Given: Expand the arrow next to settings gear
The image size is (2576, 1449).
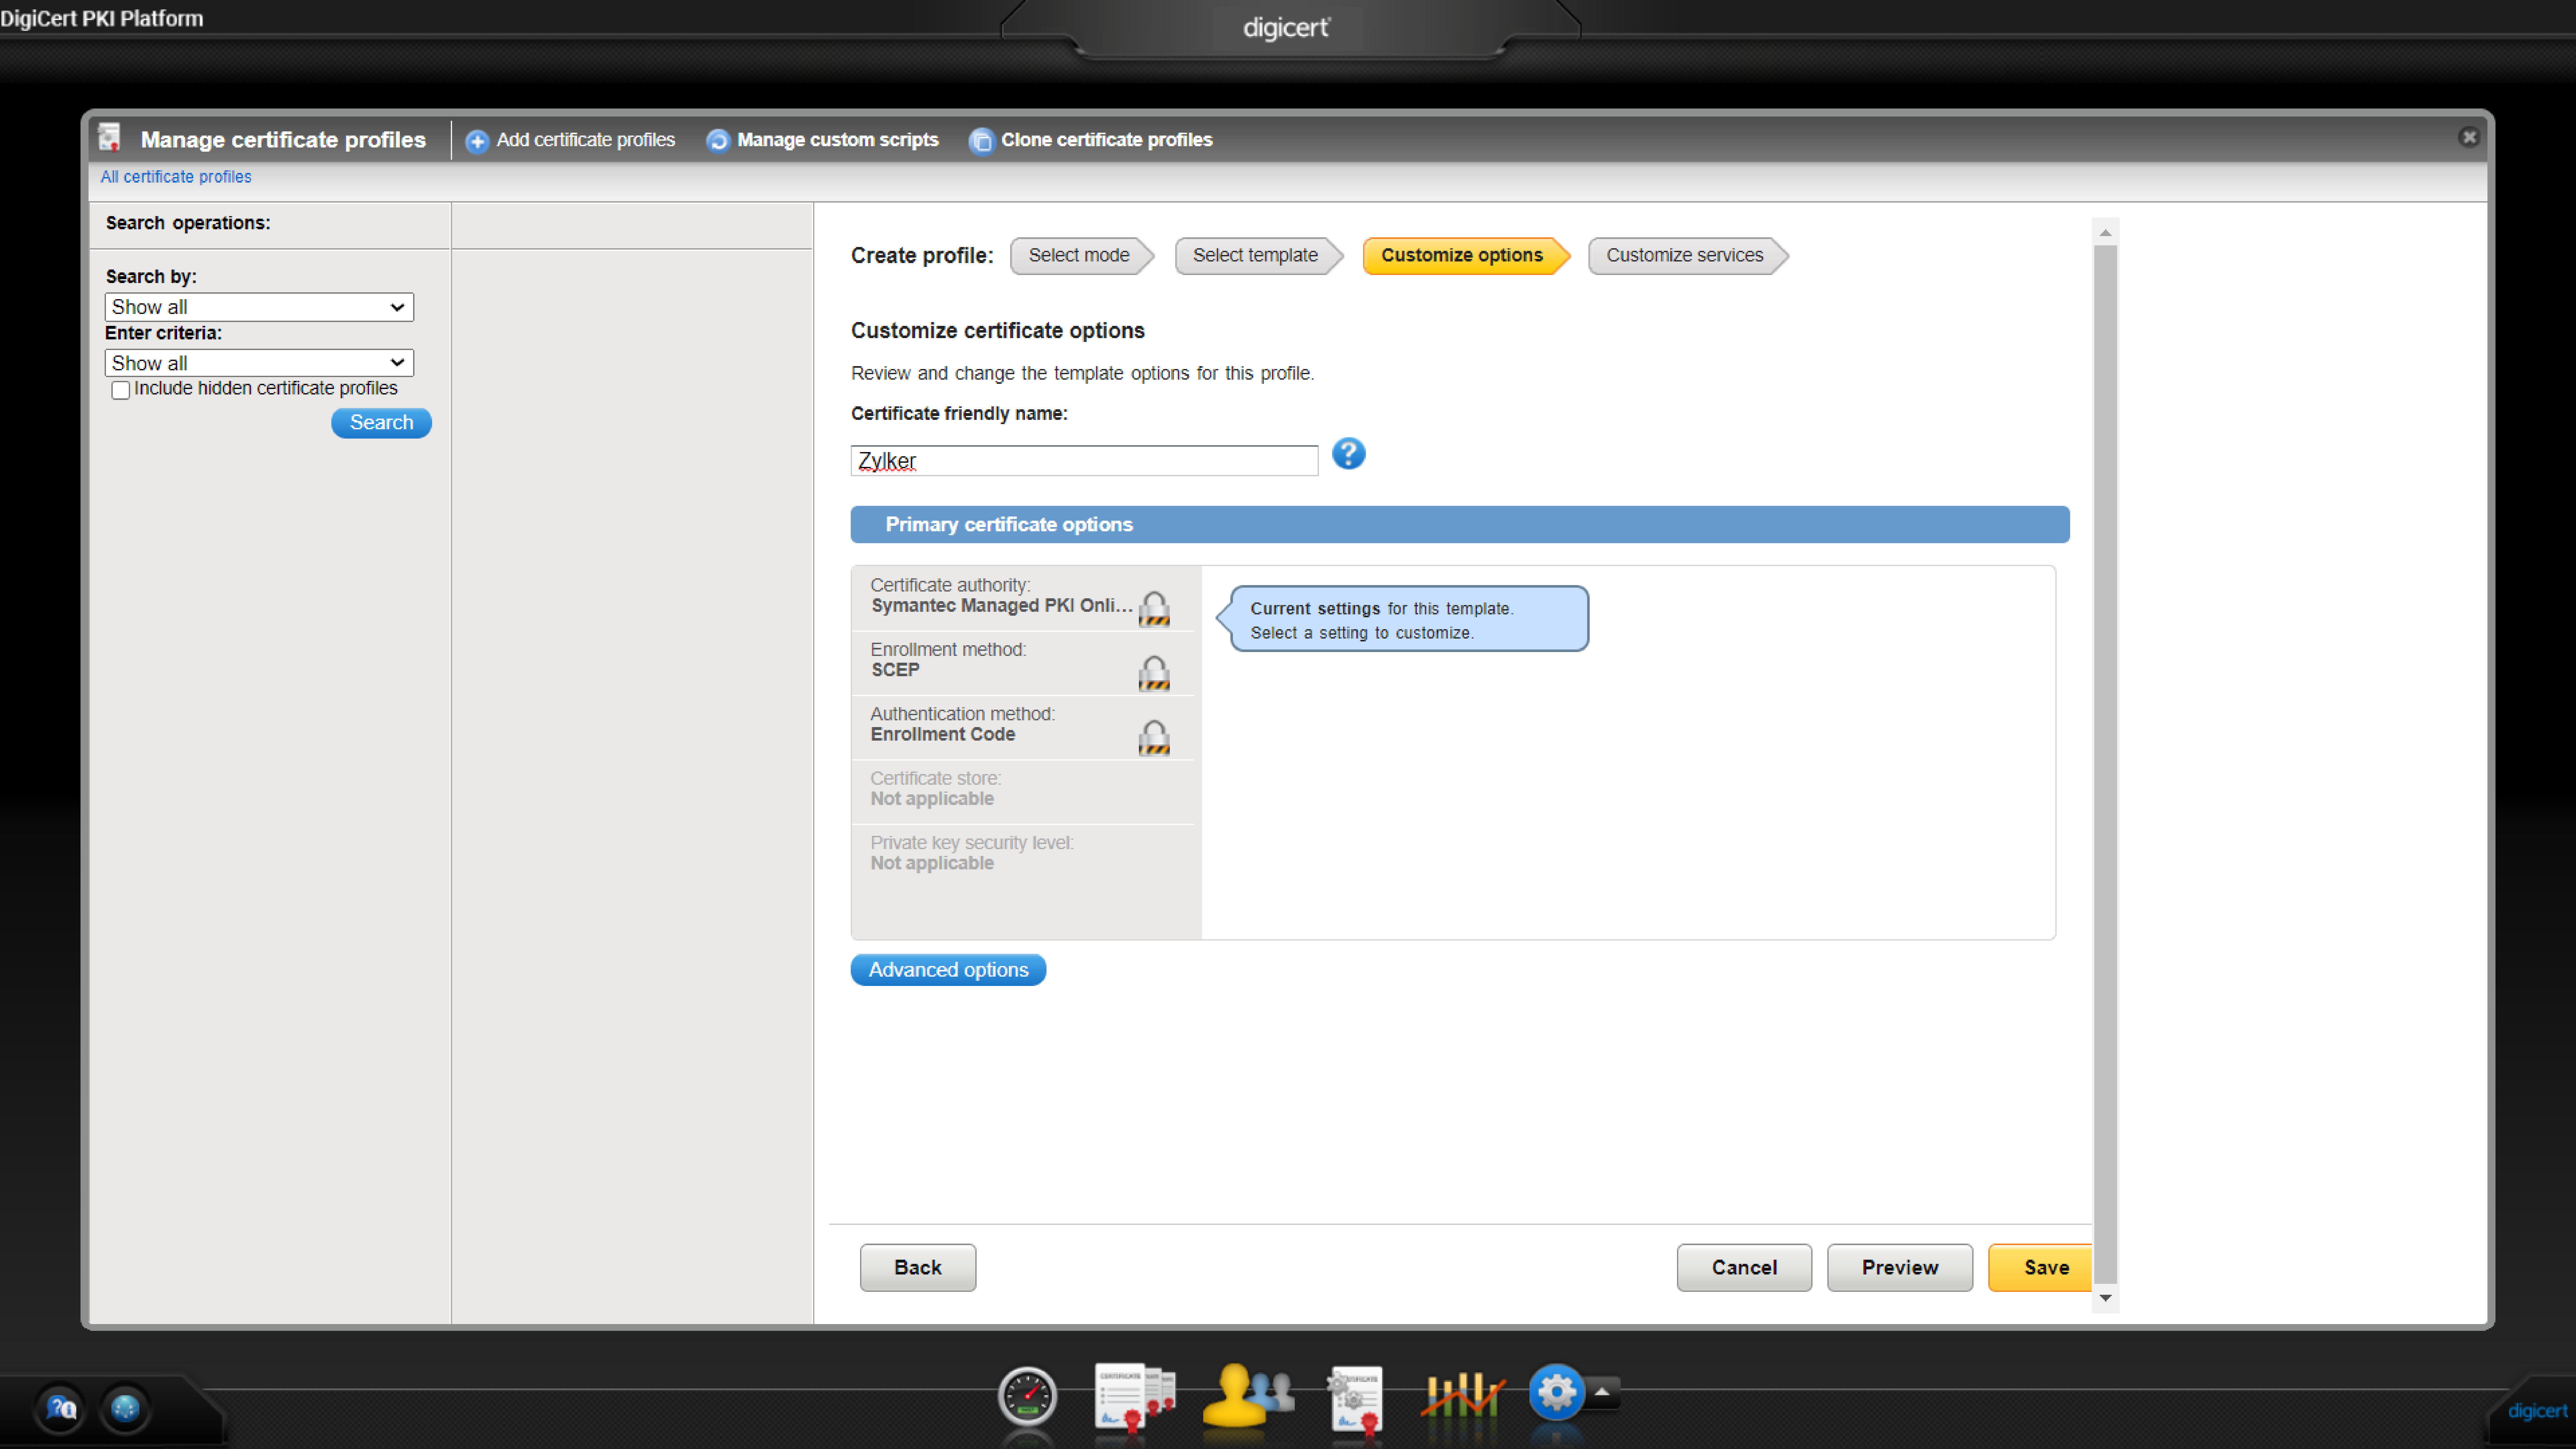Looking at the screenshot, I should [1602, 1392].
